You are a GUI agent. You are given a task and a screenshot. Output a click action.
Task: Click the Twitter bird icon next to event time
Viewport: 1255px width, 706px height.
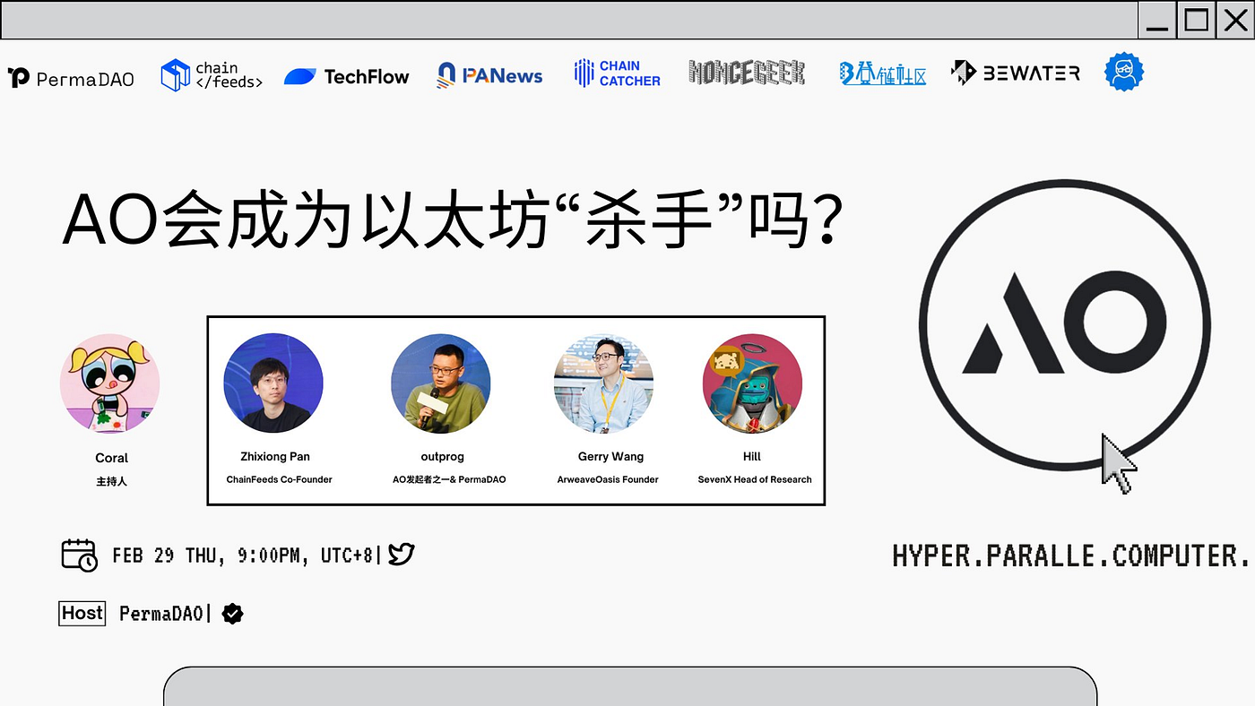tap(401, 555)
